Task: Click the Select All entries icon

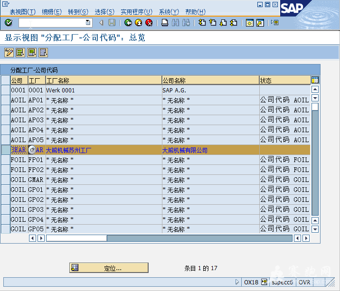Action: click(x=20, y=53)
